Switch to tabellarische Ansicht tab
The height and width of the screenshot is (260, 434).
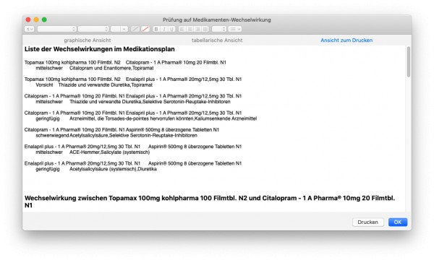point(217,40)
